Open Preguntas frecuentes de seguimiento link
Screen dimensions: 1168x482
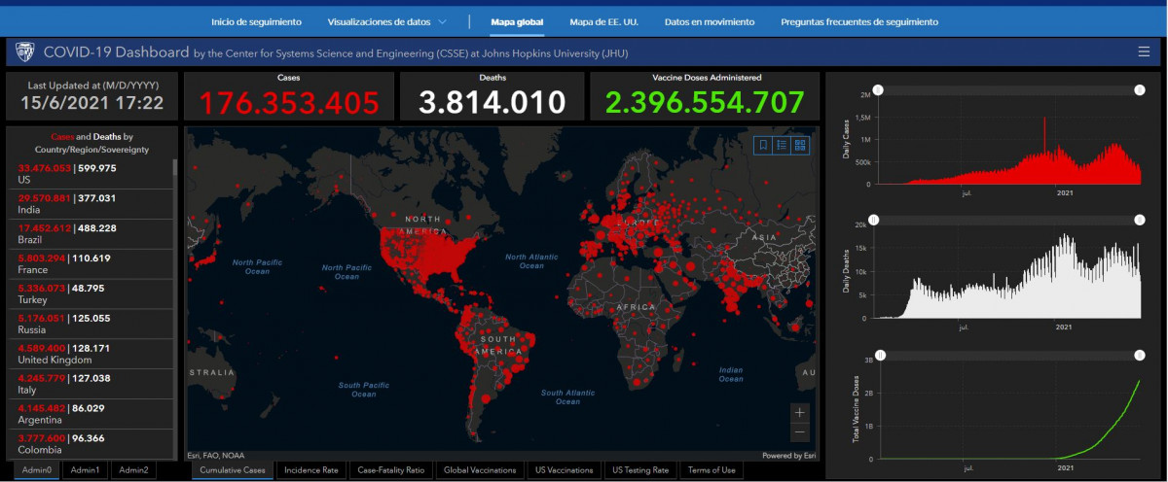[859, 21]
